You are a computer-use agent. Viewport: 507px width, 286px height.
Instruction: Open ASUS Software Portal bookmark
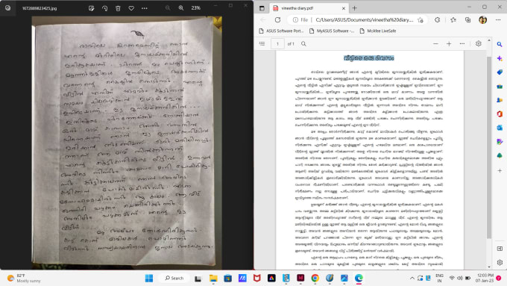(x=281, y=31)
